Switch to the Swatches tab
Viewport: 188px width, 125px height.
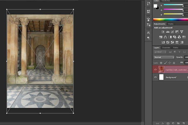coord(166,1)
